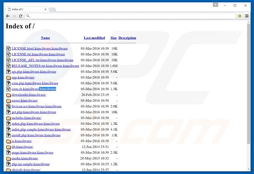Click the unknown-file icon beside cron.php.kimcilware
The image size is (254, 174).
coord(8,83)
